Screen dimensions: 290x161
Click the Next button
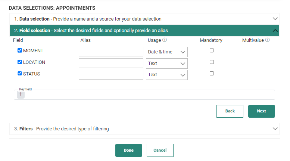pos(261,111)
